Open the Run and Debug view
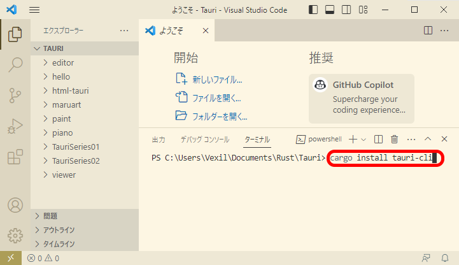The height and width of the screenshot is (265, 459). tap(15, 126)
